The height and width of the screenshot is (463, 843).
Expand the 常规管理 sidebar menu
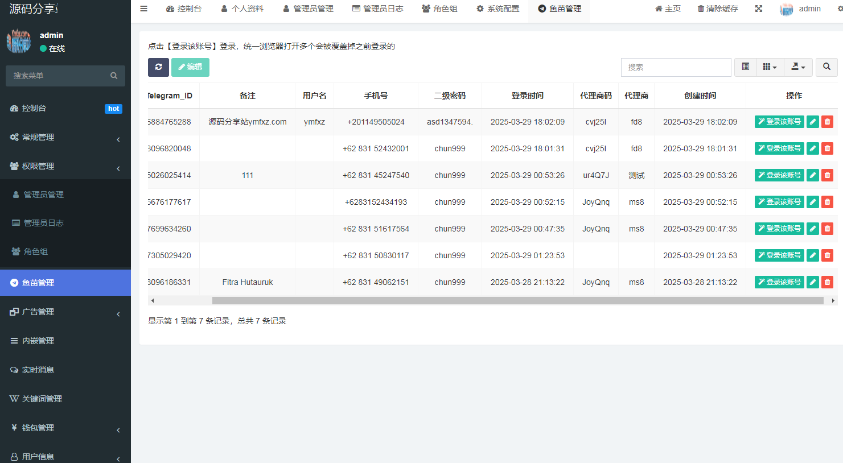click(x=65, y=137)
